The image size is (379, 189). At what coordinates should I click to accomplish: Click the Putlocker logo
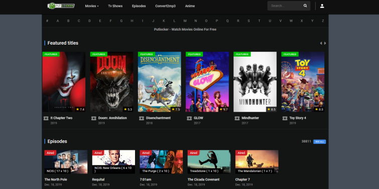coord(61,6)
